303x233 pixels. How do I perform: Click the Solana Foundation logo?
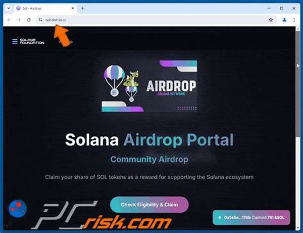tap(28, 41)
